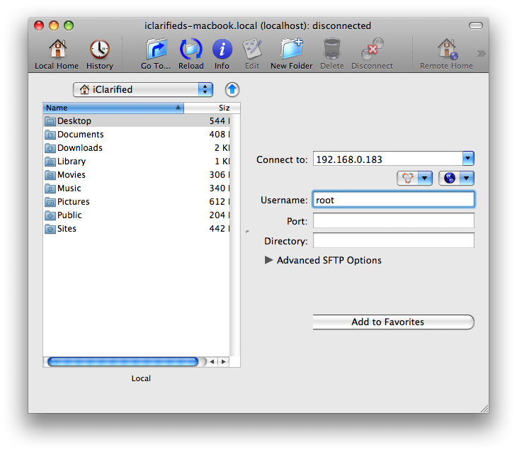Open the iClarified path dropdown
This screenshot has width=517, height=452.
point(142,89)
